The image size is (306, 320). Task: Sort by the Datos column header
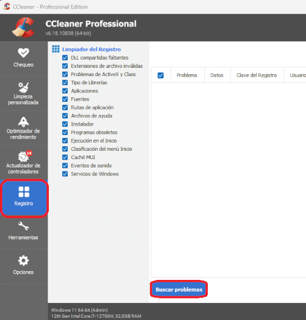[217, 75]
